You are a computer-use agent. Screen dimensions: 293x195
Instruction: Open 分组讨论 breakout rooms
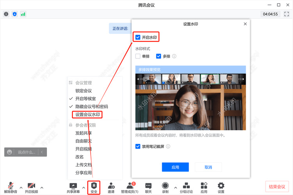[186, 188]
